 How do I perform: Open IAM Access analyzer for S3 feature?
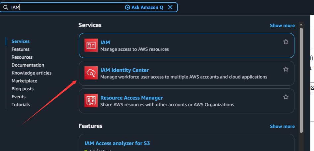[117, 143]
